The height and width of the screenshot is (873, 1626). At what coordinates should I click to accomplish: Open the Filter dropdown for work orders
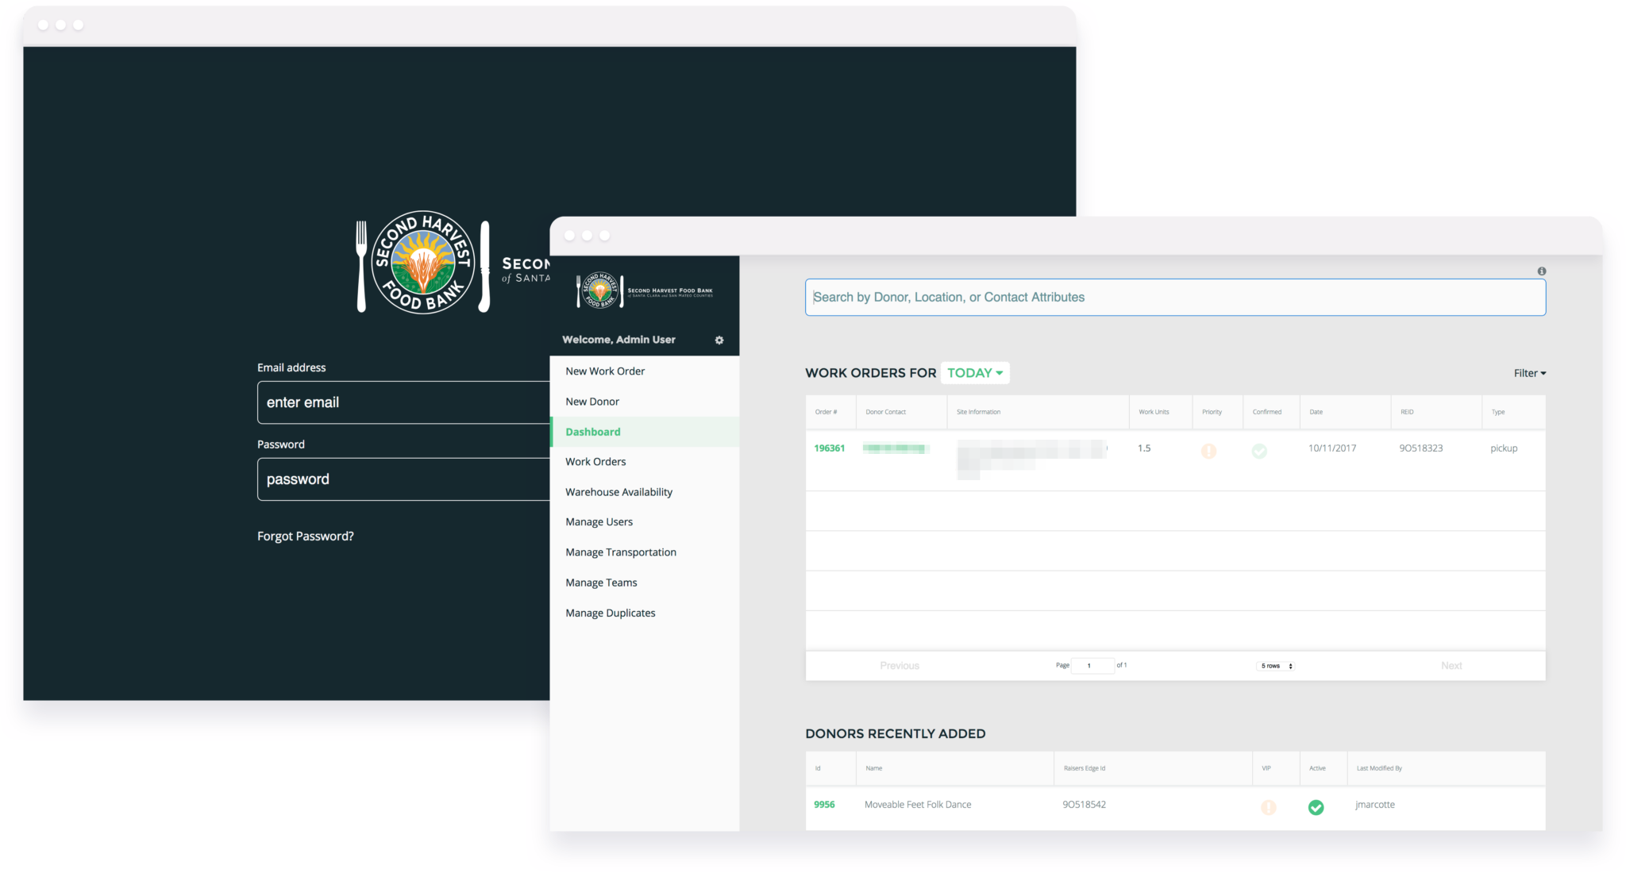pos(1529,373)
